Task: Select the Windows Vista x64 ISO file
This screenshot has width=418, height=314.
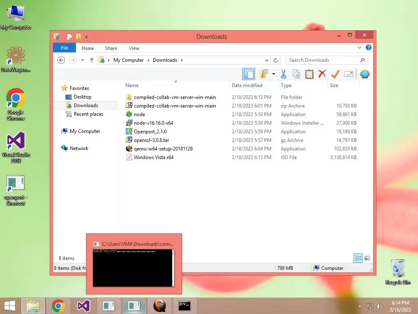Action: (241, 157)
